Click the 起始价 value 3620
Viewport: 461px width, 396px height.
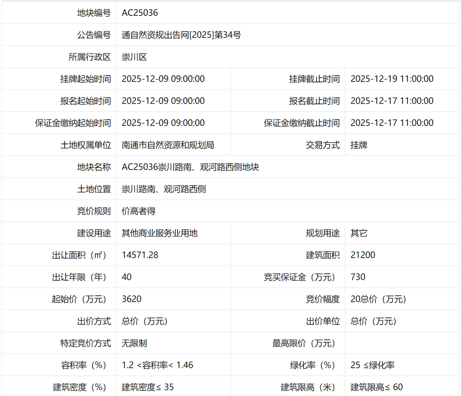[x=131, y=299]
